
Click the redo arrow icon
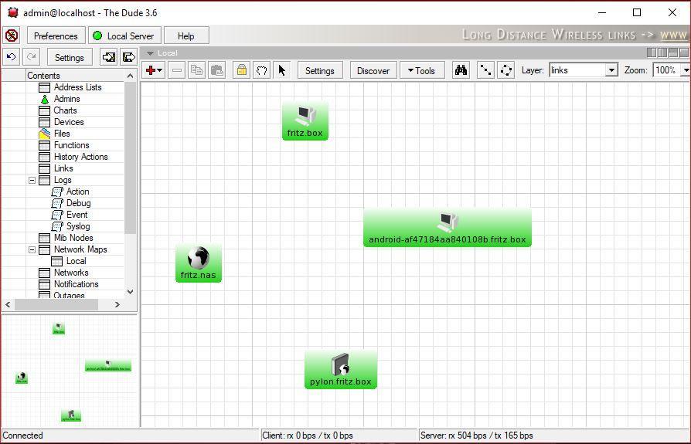(x=31, y=57)
